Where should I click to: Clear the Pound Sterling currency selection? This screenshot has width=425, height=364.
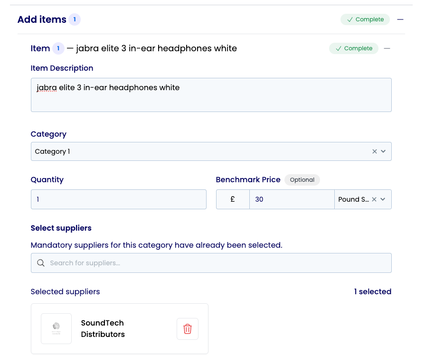[374, 199]
